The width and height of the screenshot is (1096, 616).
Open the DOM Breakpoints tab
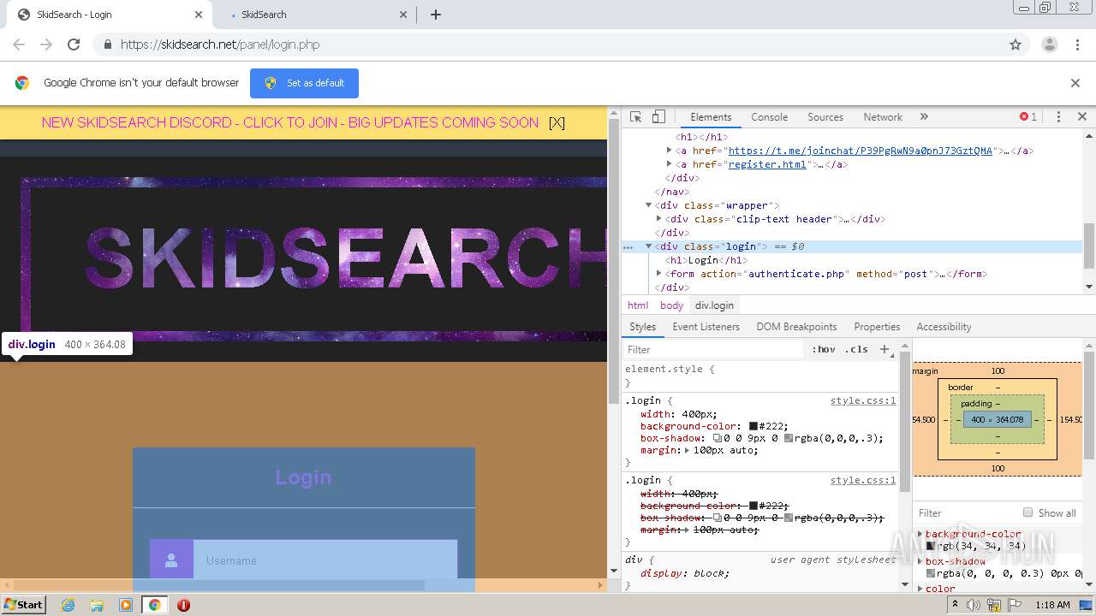[x=796, y=327]
